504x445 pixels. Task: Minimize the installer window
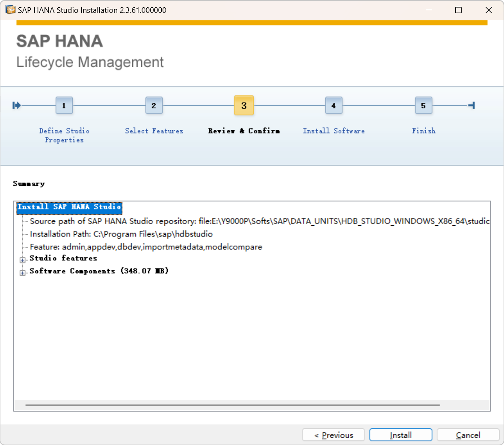tap(429, 10)
